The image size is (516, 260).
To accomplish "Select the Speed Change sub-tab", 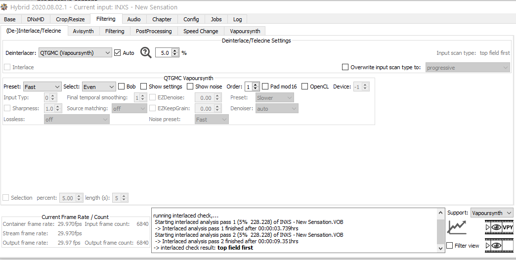I will tap(201, 31).
